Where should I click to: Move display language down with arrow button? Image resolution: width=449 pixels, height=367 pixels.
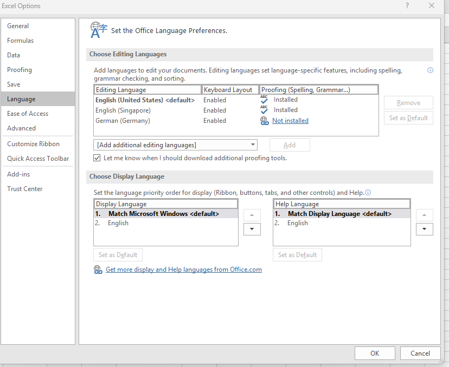pos(252,229)
